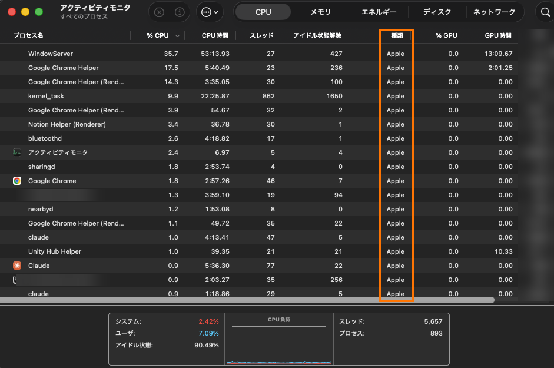Sort by GPU時間 column header
Viewport: 554px width, 368px height.
click(498, 36)
